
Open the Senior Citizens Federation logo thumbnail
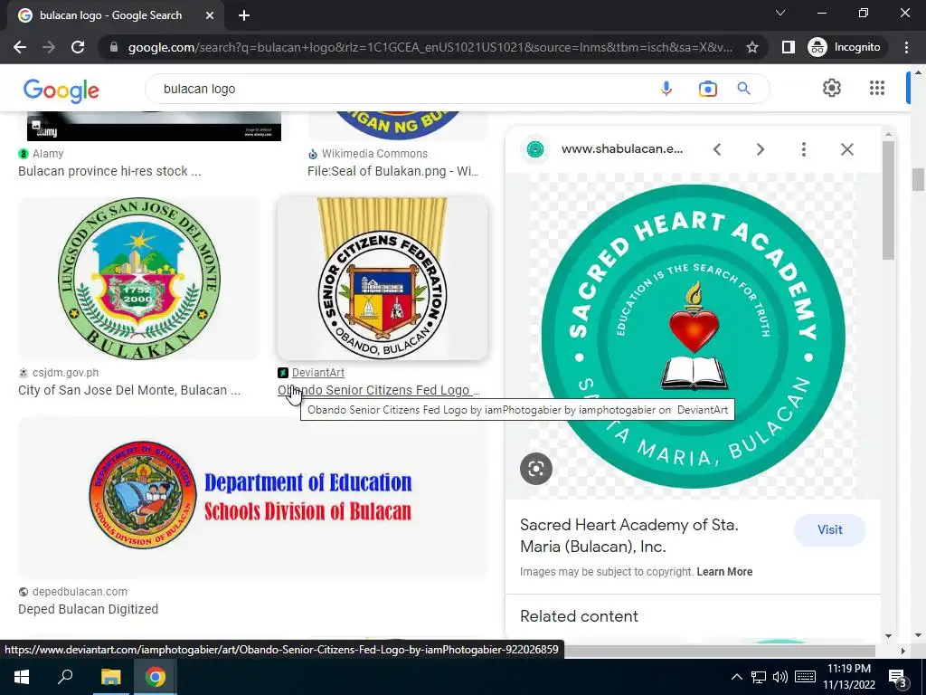point(383,279)
